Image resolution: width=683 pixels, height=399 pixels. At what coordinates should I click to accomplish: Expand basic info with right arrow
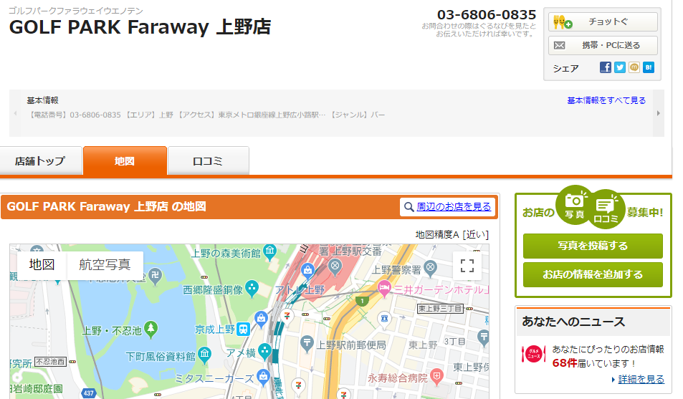[x=658, y=113]
